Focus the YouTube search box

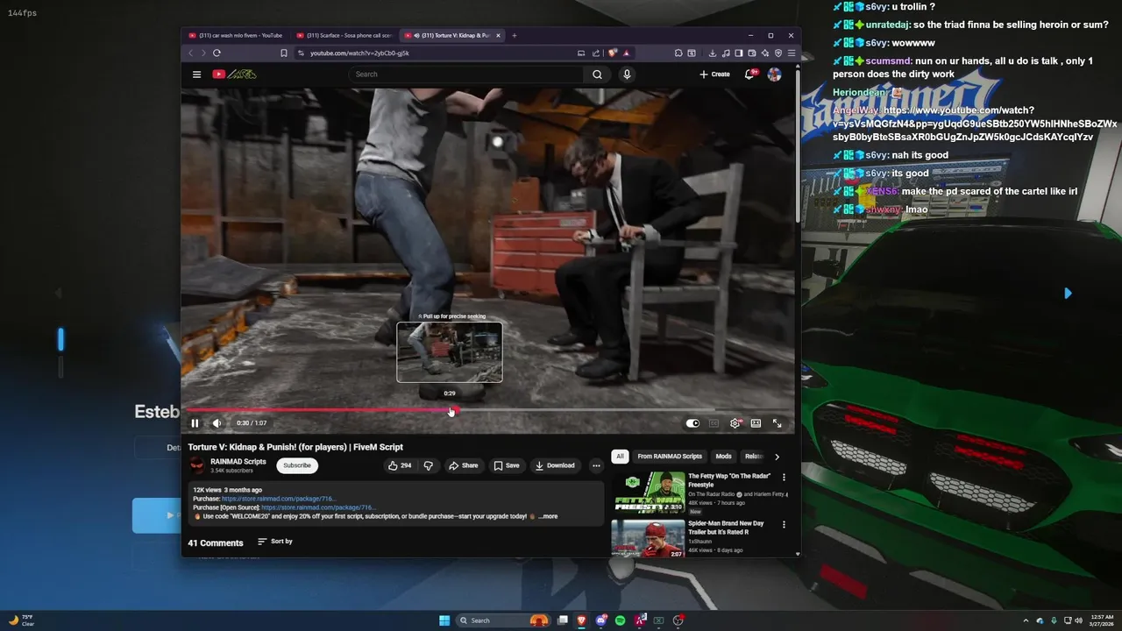(466, 74)
